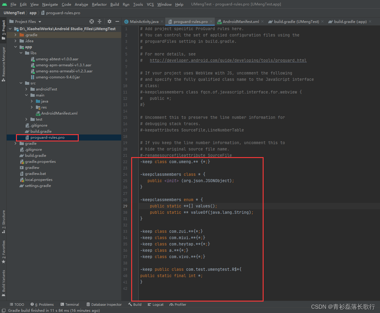Open the Profiler tool window
This screenshot has width=380, height=313.
[x=178, y=304]
